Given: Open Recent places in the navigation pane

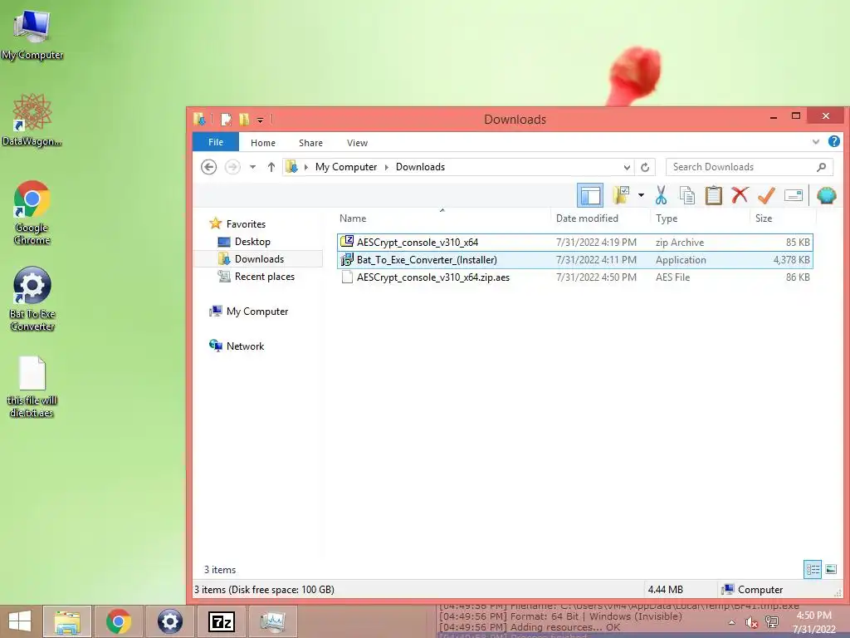Looking at the screenshot, I should [256, 276].
